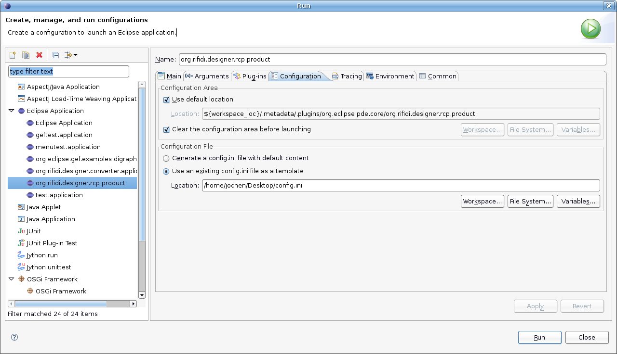
Task: Click File System... button under Configuration File
Action: coord(530,202)
